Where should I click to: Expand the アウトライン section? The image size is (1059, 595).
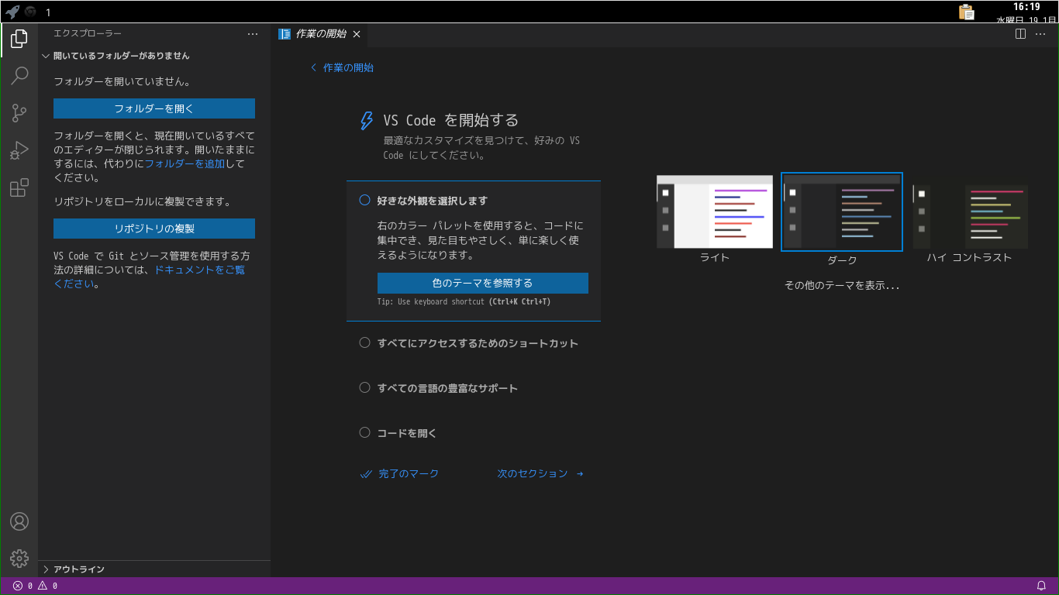(154, 569)
